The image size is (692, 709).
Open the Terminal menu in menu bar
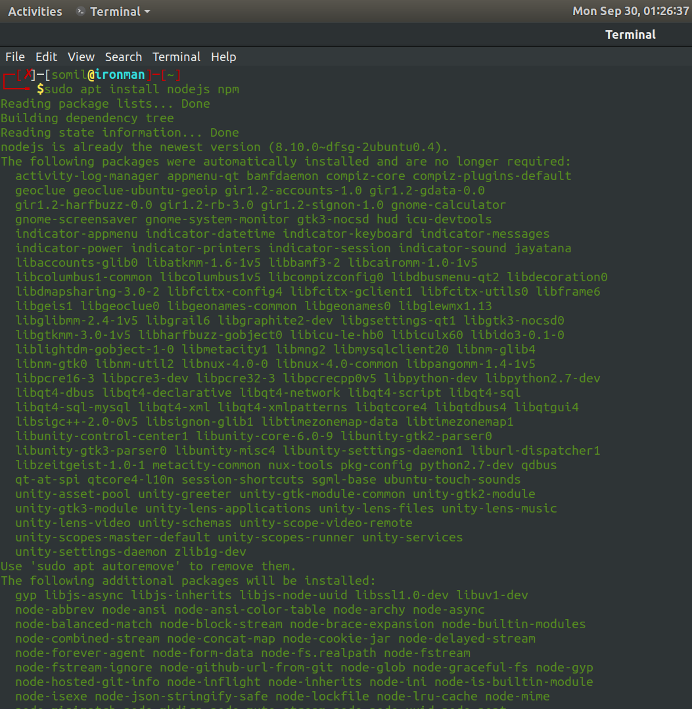[176, 57]
